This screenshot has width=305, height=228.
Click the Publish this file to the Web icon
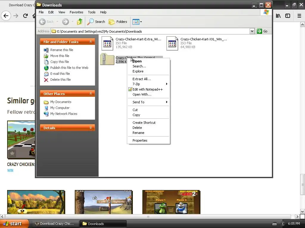click(x=46, y=68)
